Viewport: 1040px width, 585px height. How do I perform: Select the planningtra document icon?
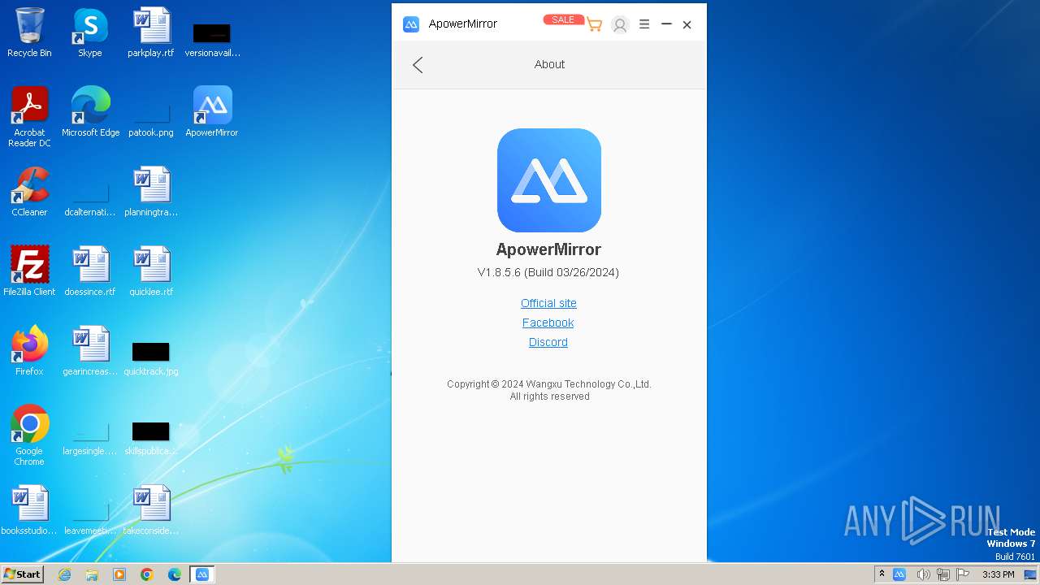point(151,192)
